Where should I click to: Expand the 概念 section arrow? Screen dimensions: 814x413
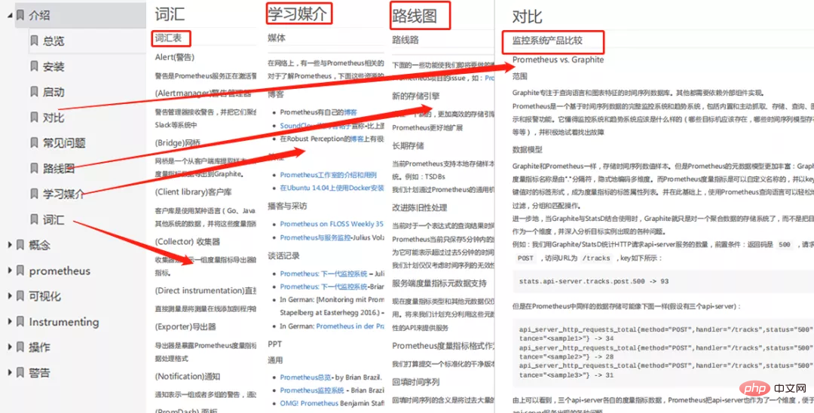coord(9,244)
